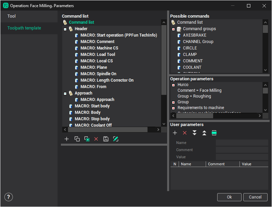Image resolution: width=272 pixels, height=207 pixels.
Task: Switch to the Tool tab
Action: (12, 16)
